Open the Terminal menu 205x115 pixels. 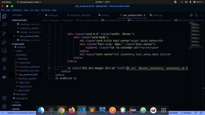45,10
